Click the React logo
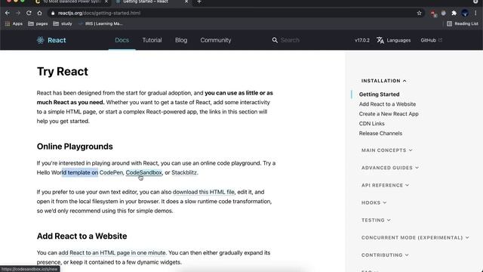The width and height of the screenshot is (483, 272). click(51, 40)
